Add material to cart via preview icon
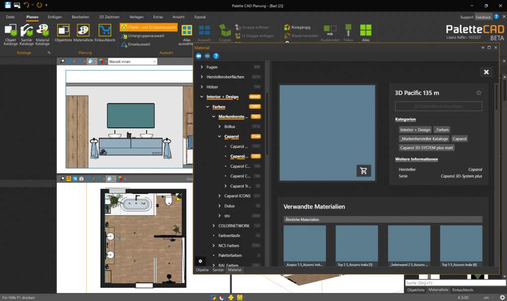 pos(363,171)
